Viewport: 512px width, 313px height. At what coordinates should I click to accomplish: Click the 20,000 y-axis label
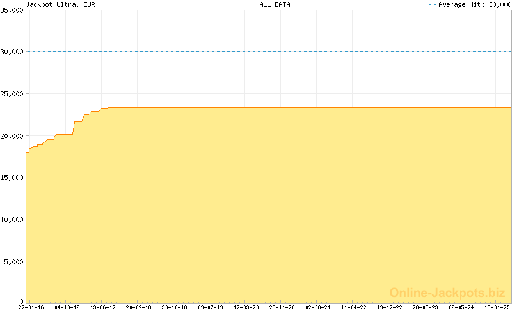(12, 136)
